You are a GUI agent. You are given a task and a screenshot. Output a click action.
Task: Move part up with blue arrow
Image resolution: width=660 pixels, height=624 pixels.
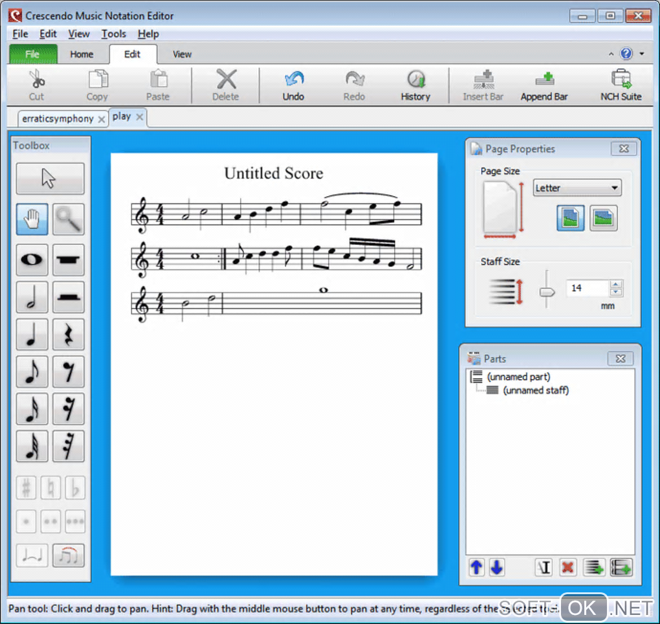pos(476,567)
